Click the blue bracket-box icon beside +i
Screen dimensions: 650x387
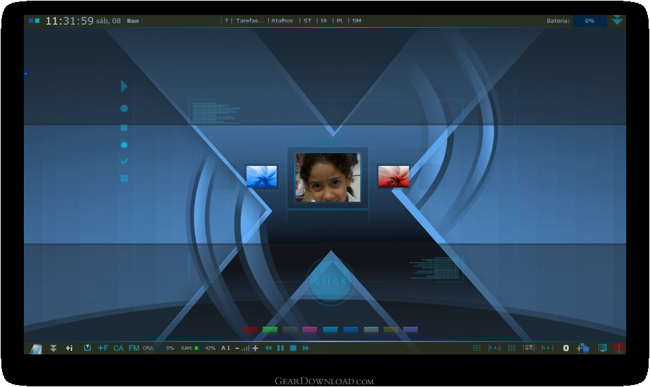(x=87, y=348)
